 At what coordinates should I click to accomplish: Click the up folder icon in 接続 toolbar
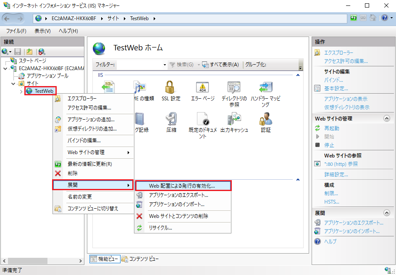29,52
